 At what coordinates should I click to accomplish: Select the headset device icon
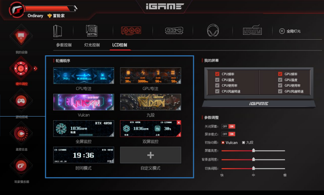click(213, 31)
